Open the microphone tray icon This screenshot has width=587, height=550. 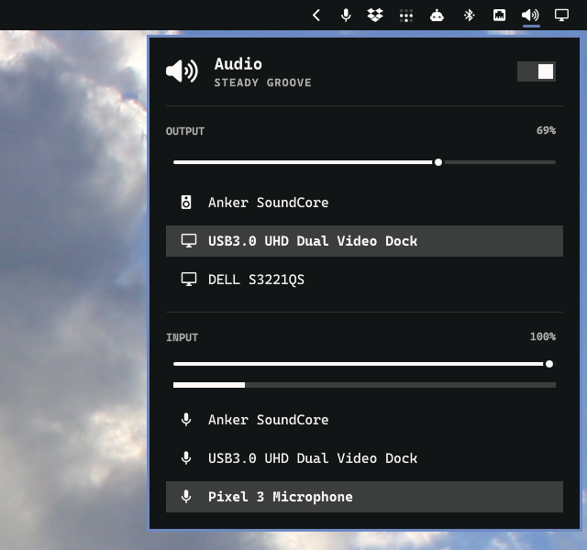point(346,16)
